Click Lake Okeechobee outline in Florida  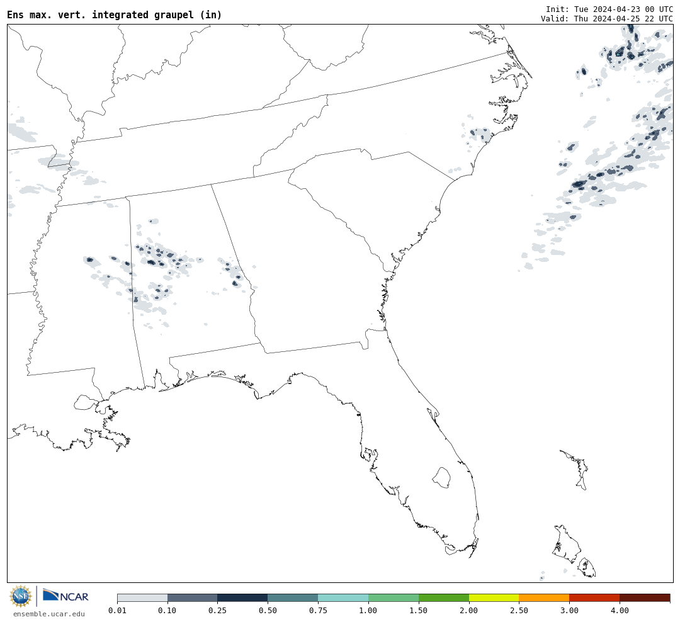coord(441,477)
